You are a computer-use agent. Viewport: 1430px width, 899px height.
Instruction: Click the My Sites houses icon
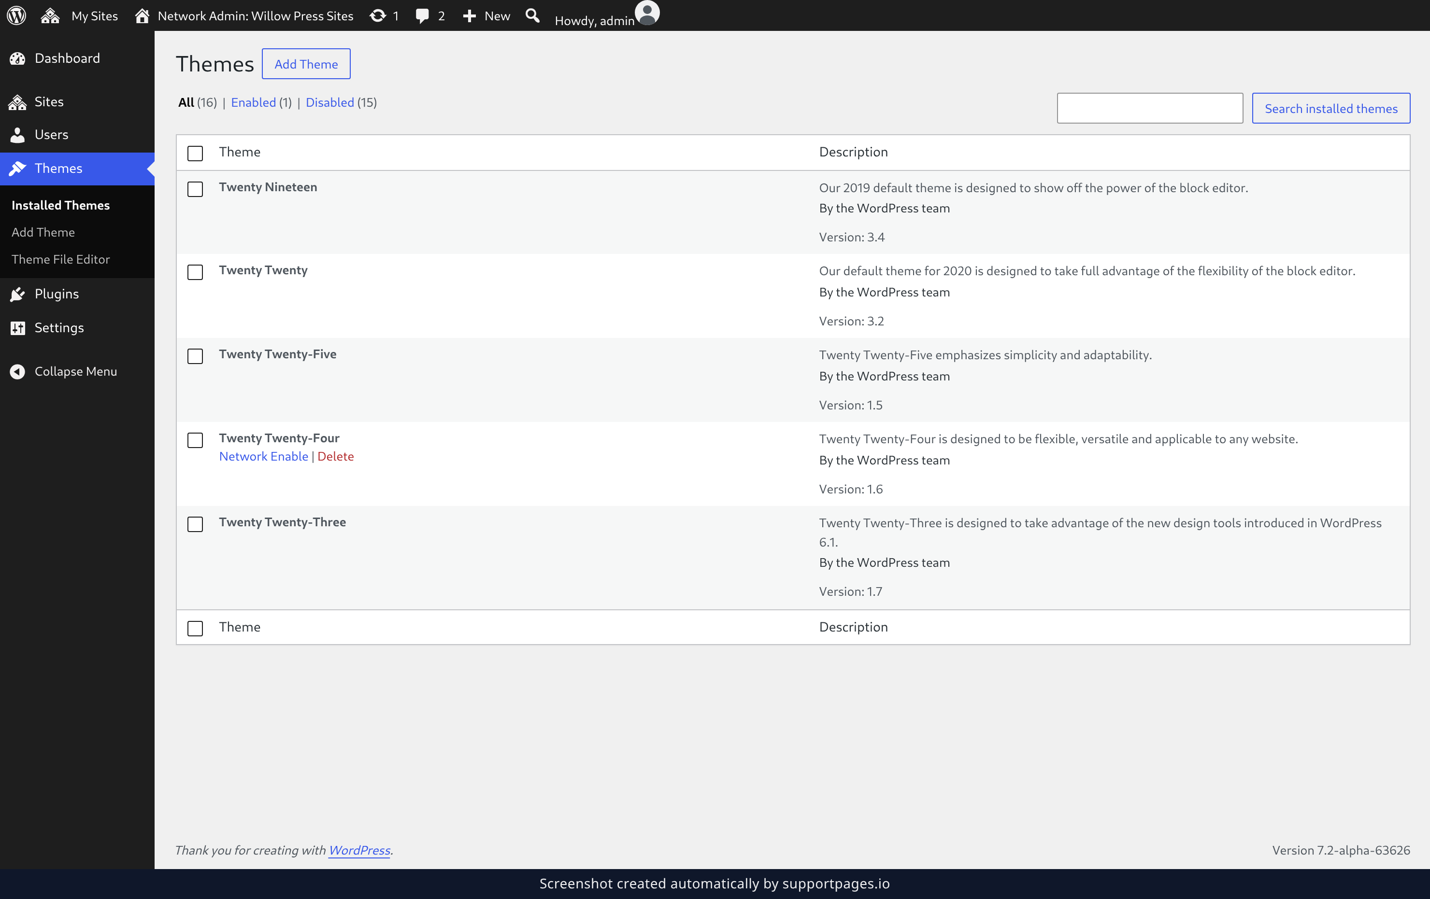50,15
